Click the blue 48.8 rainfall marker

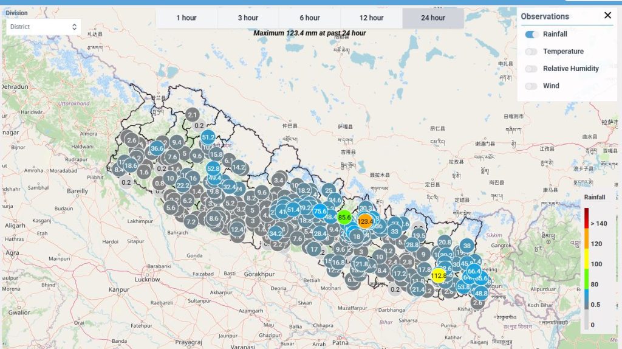[x=481, y=294]
